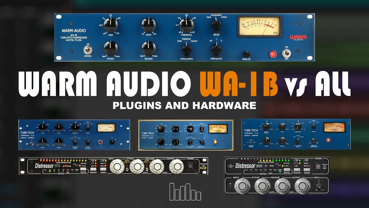Adjust ATTACK knob on UA Distressor plugin
The height and width of the screenshot is (208, 369).
(x=263, y=186)
